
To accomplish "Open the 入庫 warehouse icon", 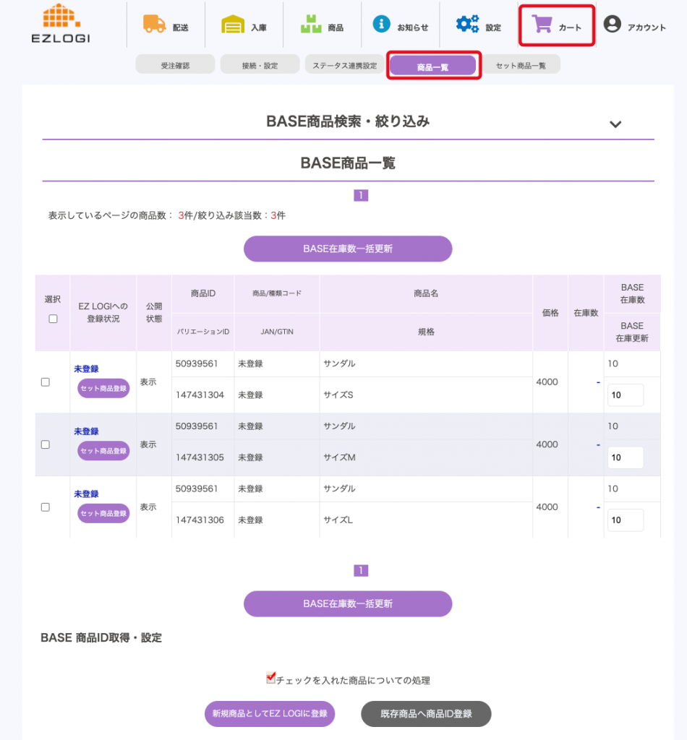I will click(x=233, y=25).
